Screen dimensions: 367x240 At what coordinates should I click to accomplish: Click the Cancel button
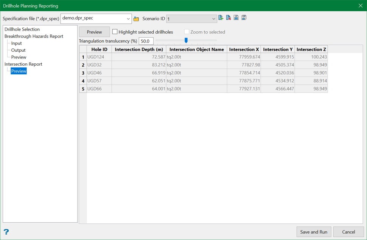348,232
